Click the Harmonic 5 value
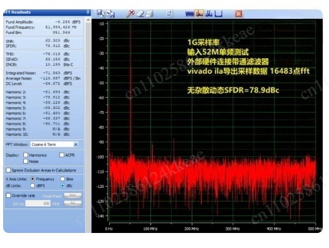 (x=51, y=108)
